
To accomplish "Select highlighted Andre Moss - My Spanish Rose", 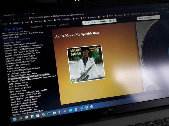I will 17,39.
